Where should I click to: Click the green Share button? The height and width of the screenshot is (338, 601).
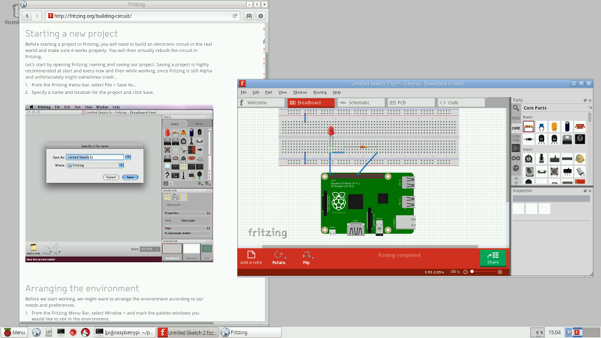(x=493, y=258)
